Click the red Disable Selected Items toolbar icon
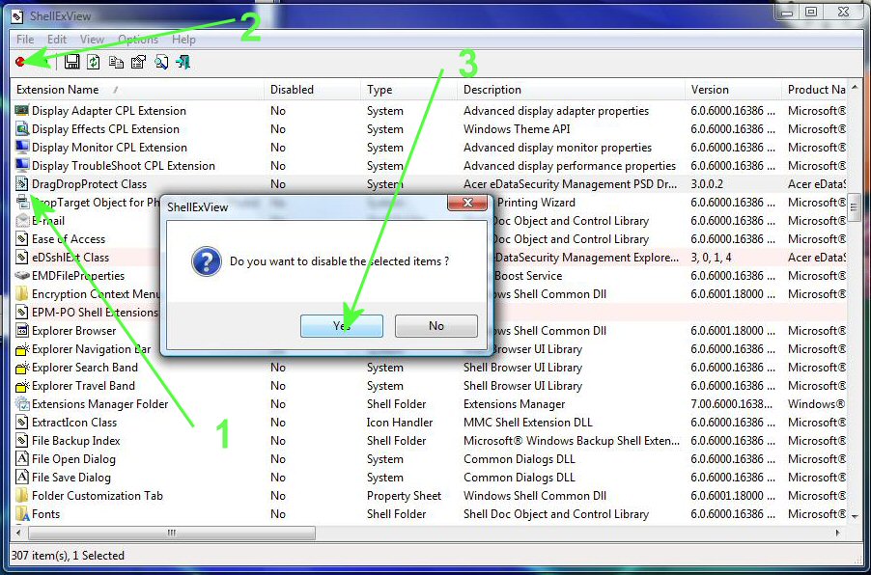Screen dimensions: 871x575 (x=20, y=62)
